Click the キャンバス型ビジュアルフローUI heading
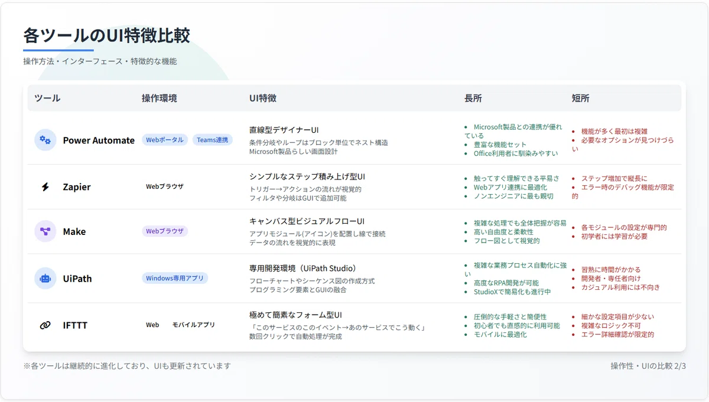The width and height of the screenshot is (709, 402). pyautogui.click(x=307, y=221)
